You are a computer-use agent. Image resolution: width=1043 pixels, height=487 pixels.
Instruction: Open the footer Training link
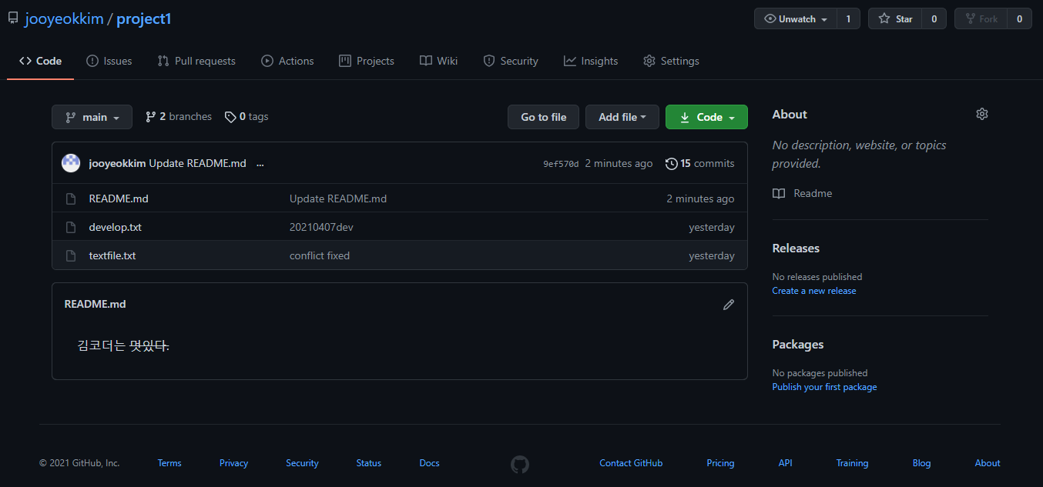pyautogui.click(x=852, y=463)
